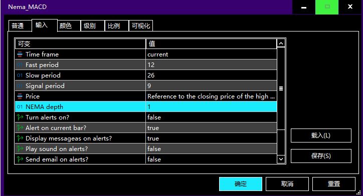Edit the NEMA depth value 1
The image size is (363, 196).
pyautogui.click(x=211, y=107)
